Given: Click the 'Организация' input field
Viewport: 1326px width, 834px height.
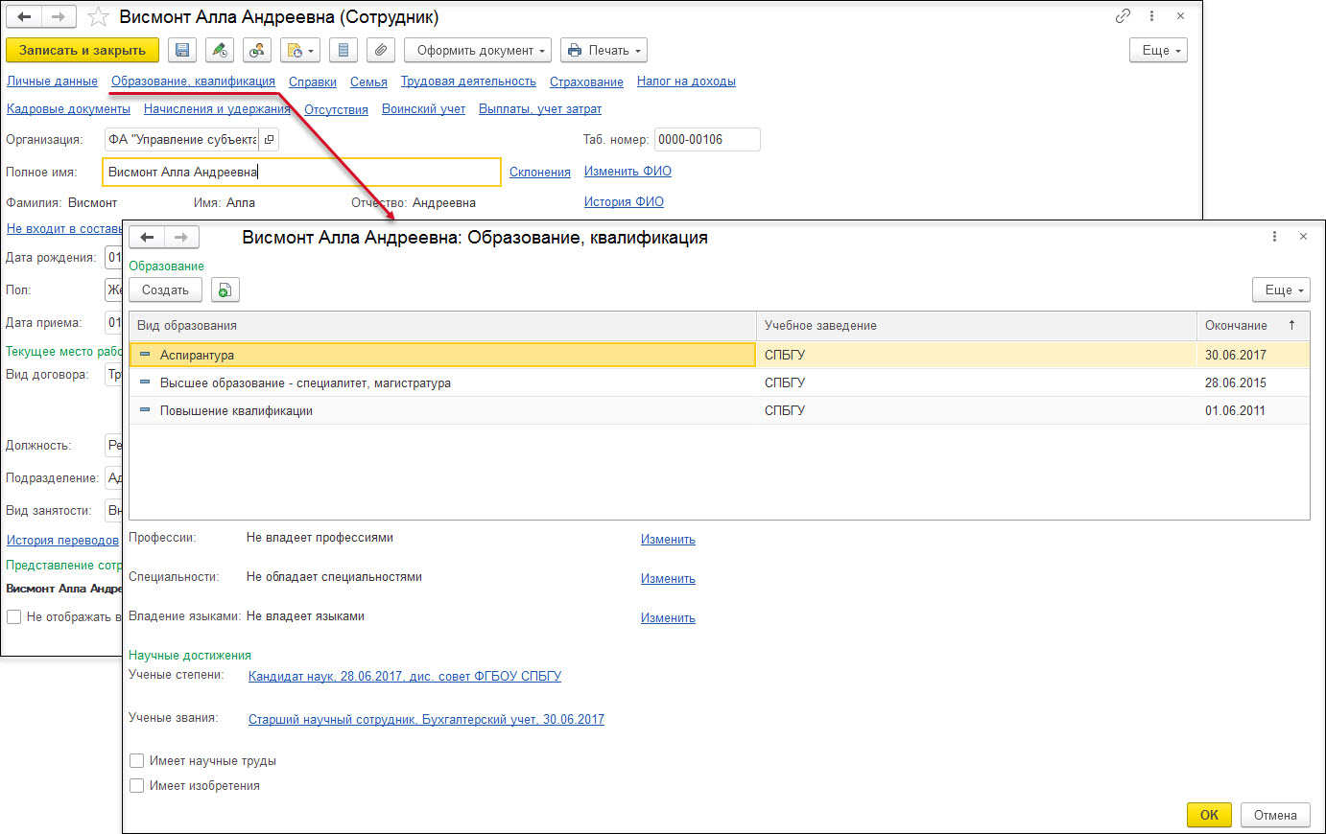Looking at the screenshot, I should (x=182, y=139).
